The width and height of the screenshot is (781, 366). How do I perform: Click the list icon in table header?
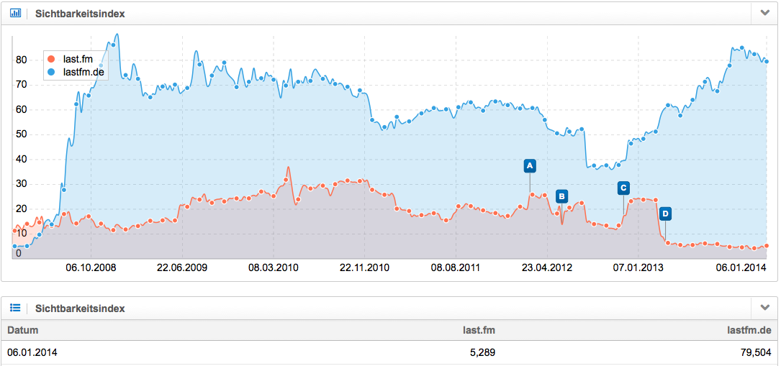(15, 308)
